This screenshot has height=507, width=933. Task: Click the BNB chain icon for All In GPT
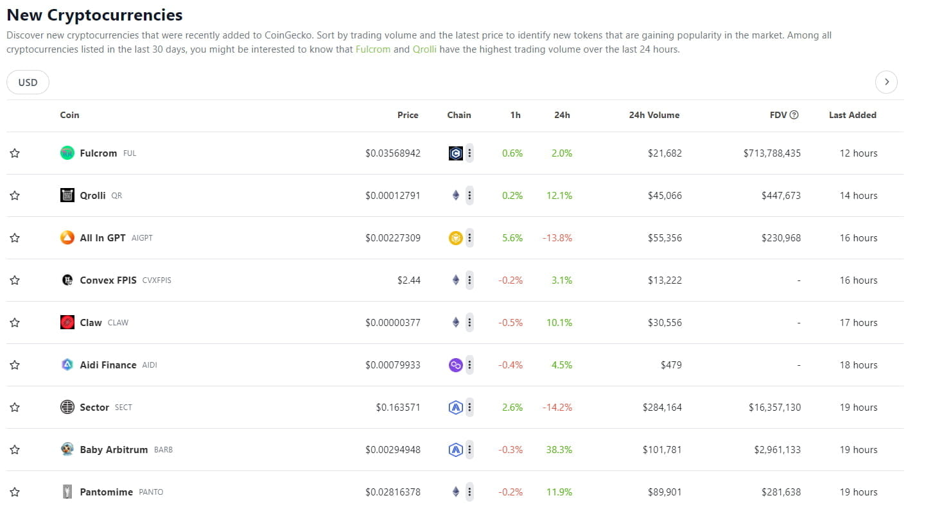455,237
